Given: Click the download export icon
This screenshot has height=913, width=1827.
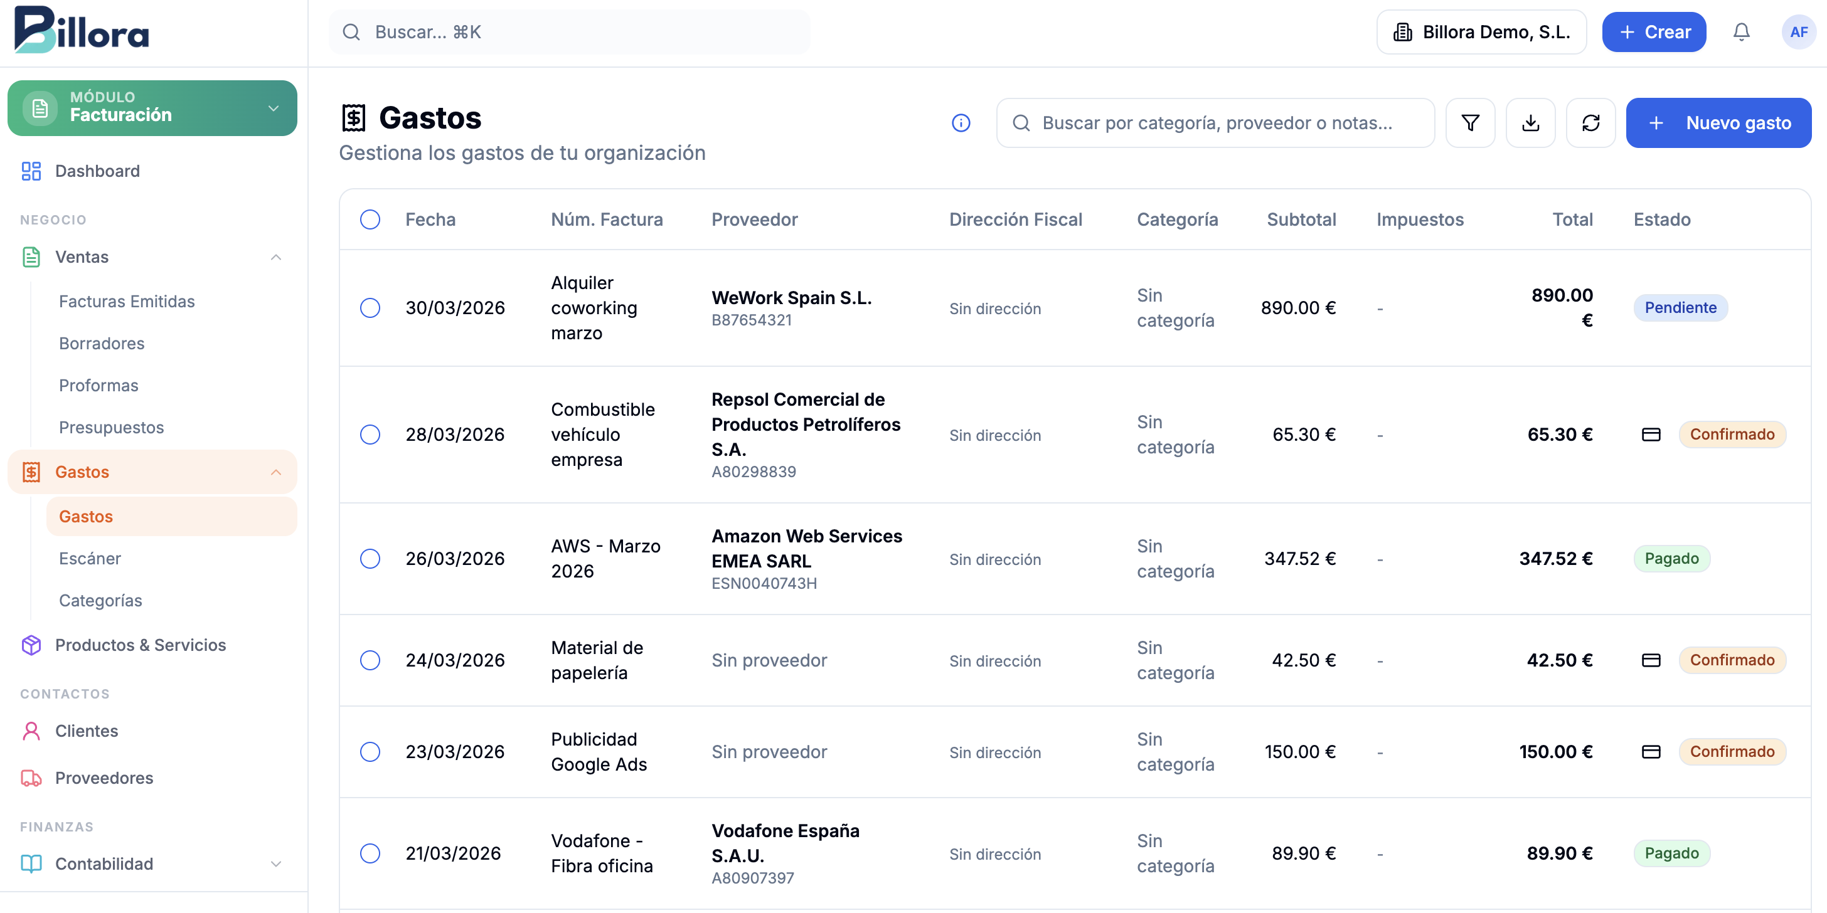Looking at the screenshot, I should click(x=1530, y=123).
